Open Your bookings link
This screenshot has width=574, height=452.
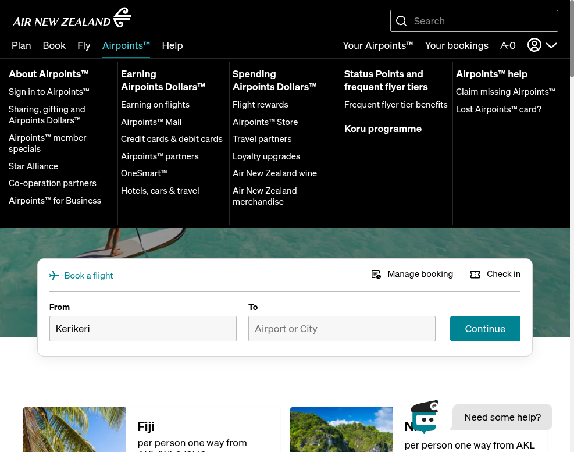click(457, 45)
